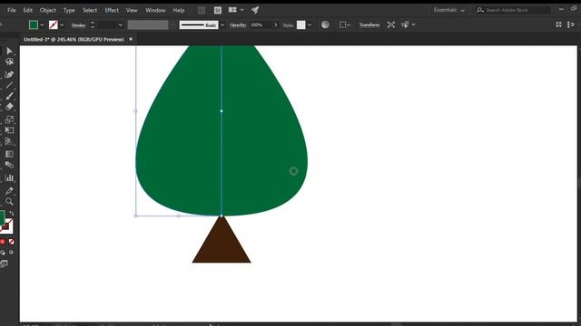Click the Opacity label link
This screenshot has width=581, height=326.
pyautogui.click(x=238, y=25)
